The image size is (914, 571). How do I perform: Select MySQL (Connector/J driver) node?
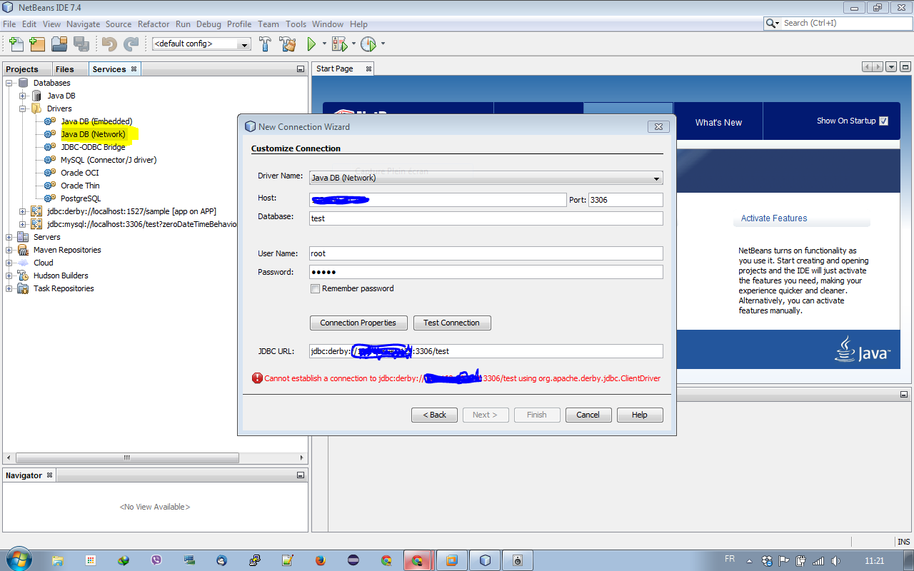[109, 160]
